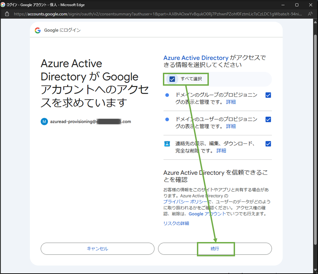Click the scrollbar down arrow
The width and height of the screenshot is (318, 274).
(315, 270)
